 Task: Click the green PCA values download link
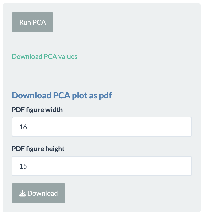44,56
